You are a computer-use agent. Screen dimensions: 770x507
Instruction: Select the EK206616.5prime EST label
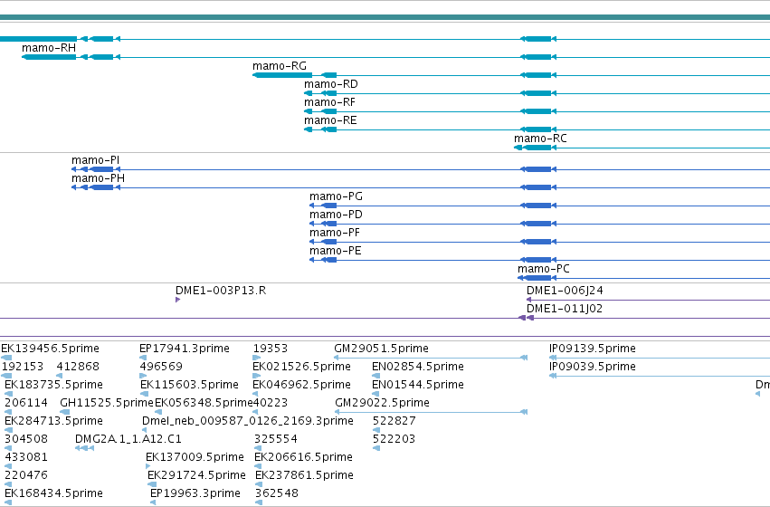tap(303, 457)
